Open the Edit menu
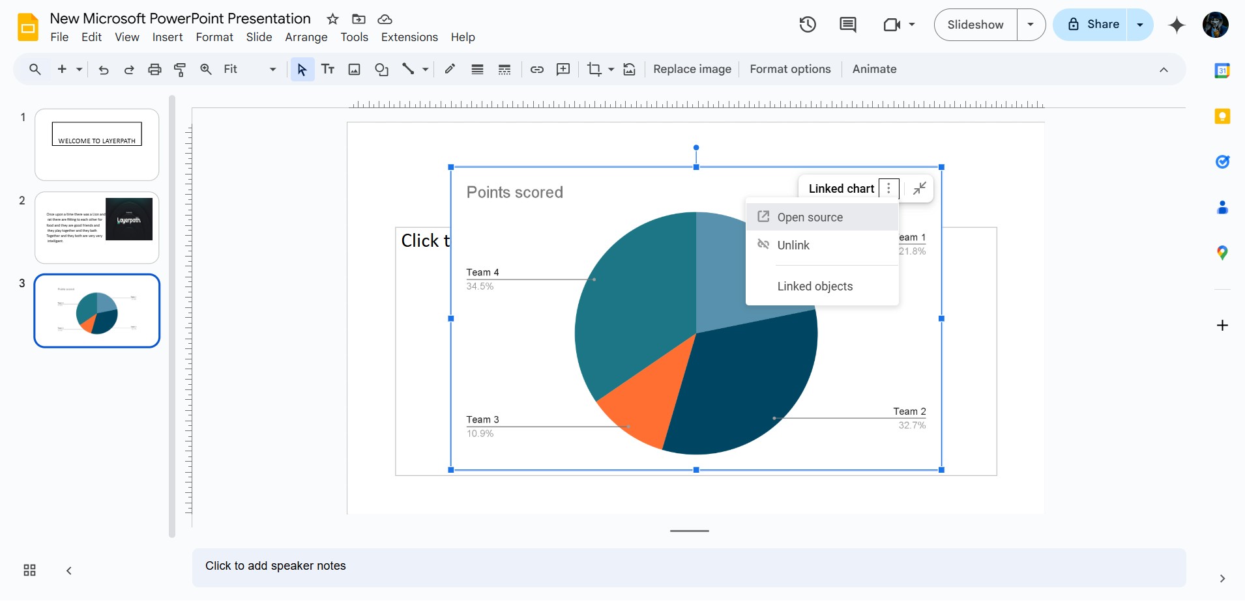The width and height of the screenshot is (1245, 601). [91, 37]
